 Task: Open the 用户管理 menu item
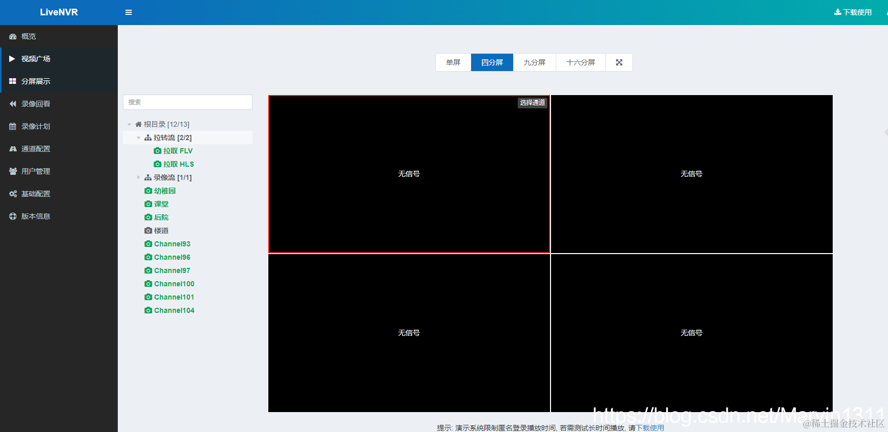click(59, 171)
